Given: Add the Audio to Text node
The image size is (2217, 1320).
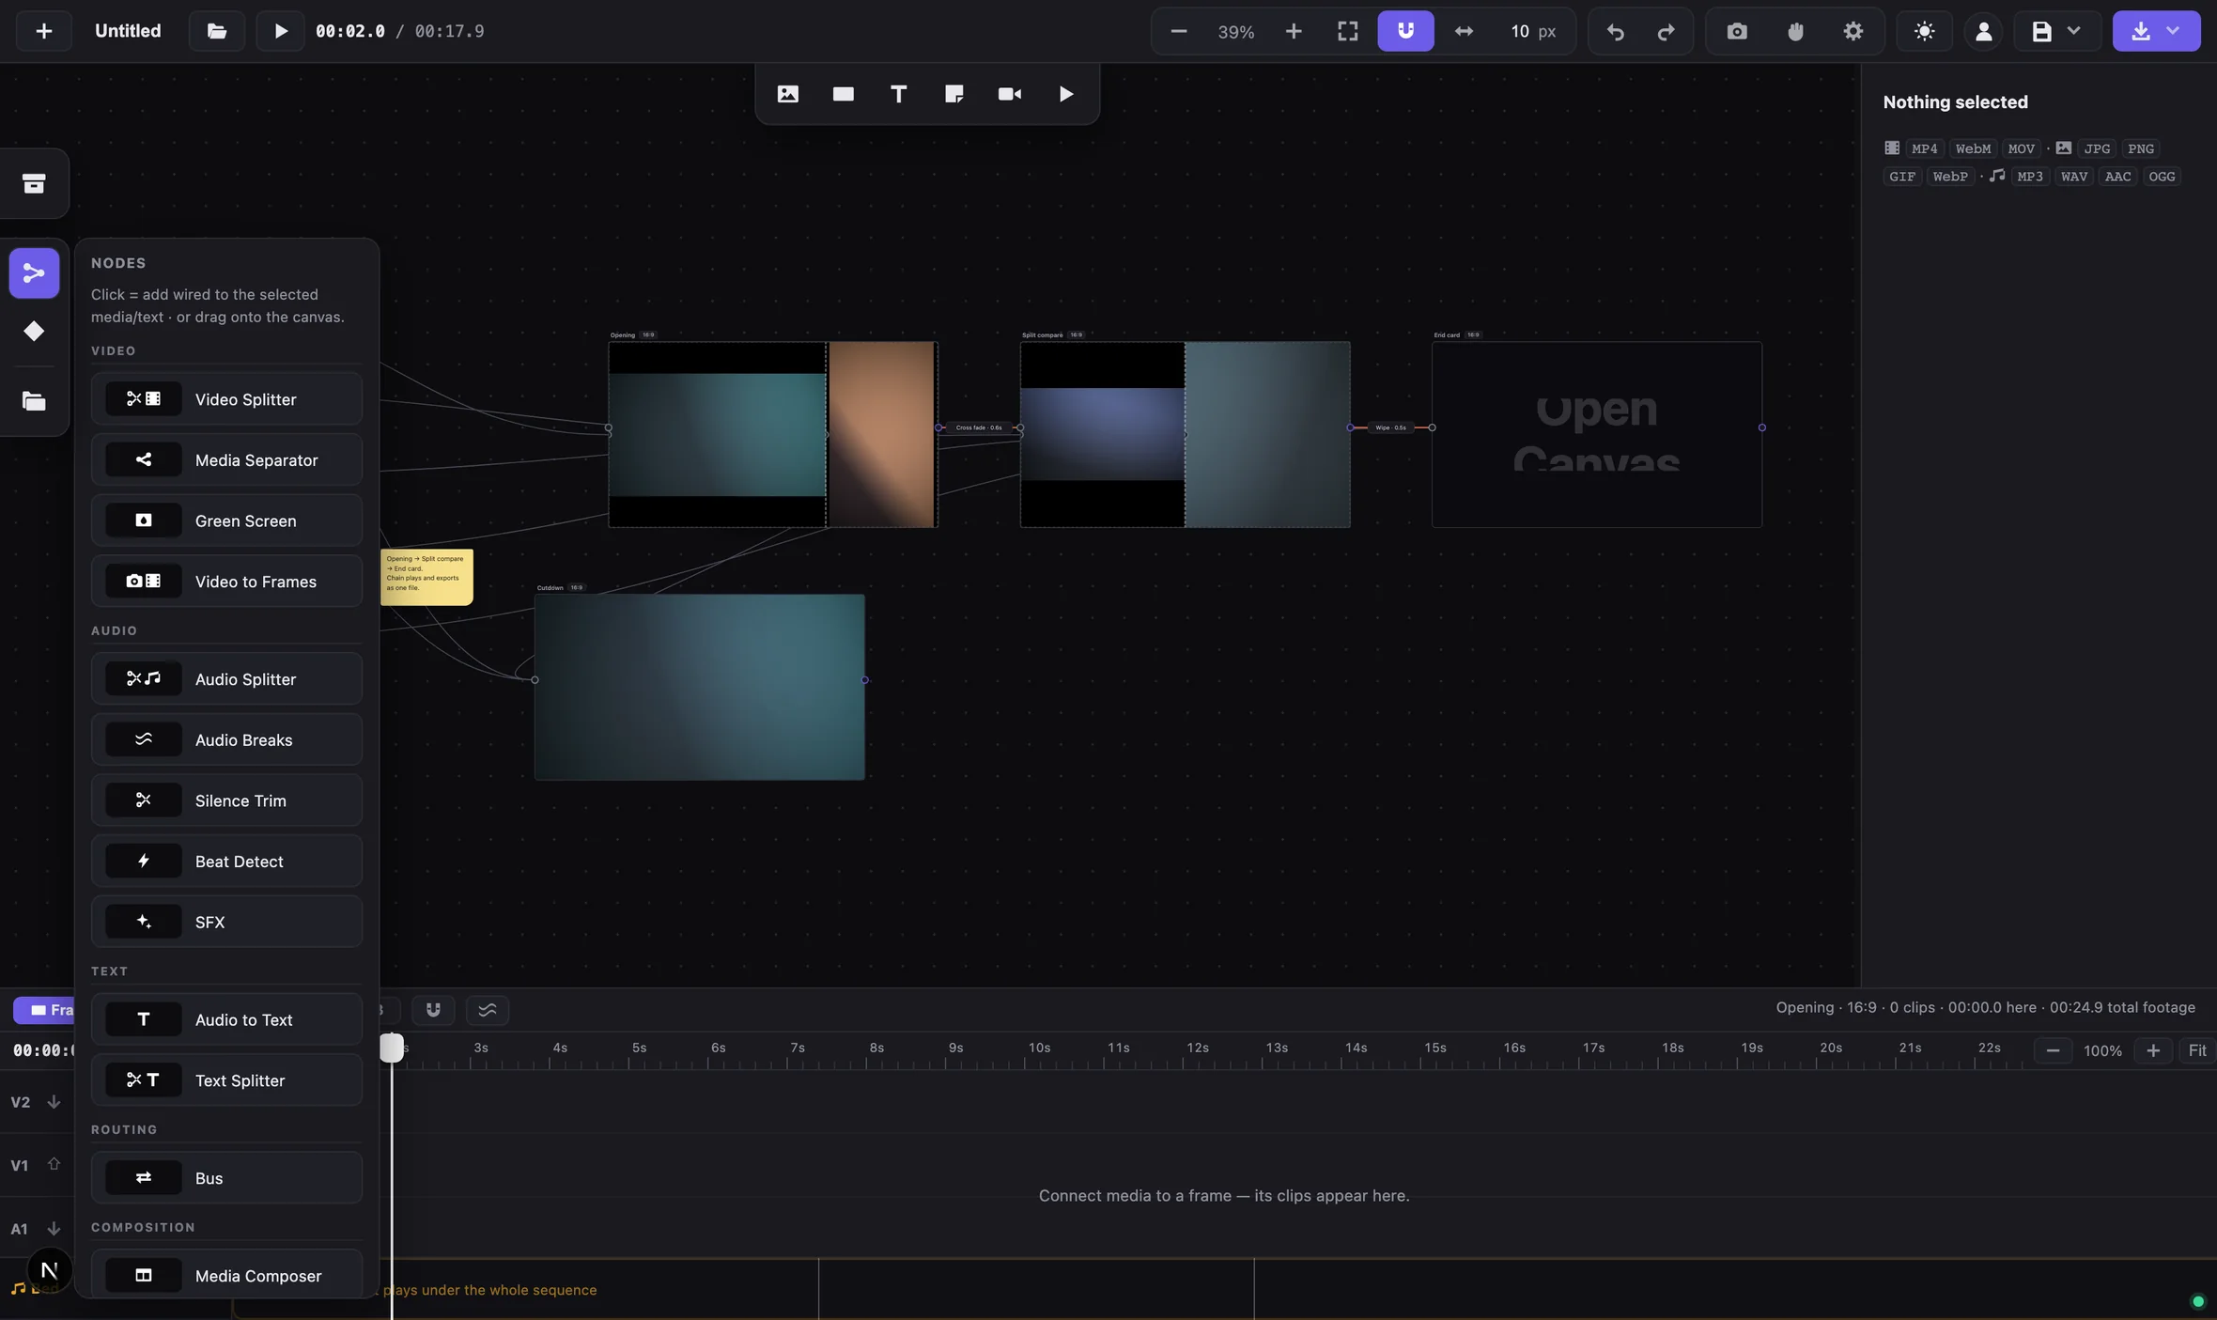Looking at the screenshot, I should 226,1020.
